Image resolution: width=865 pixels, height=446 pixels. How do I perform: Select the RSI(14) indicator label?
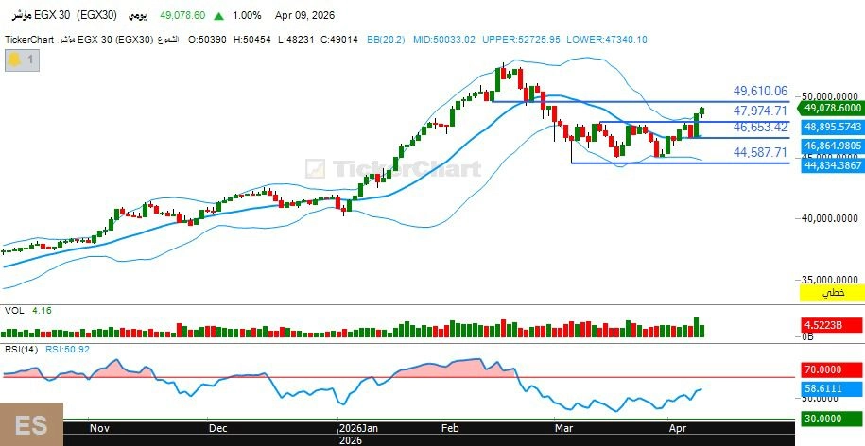pos(21,350)
